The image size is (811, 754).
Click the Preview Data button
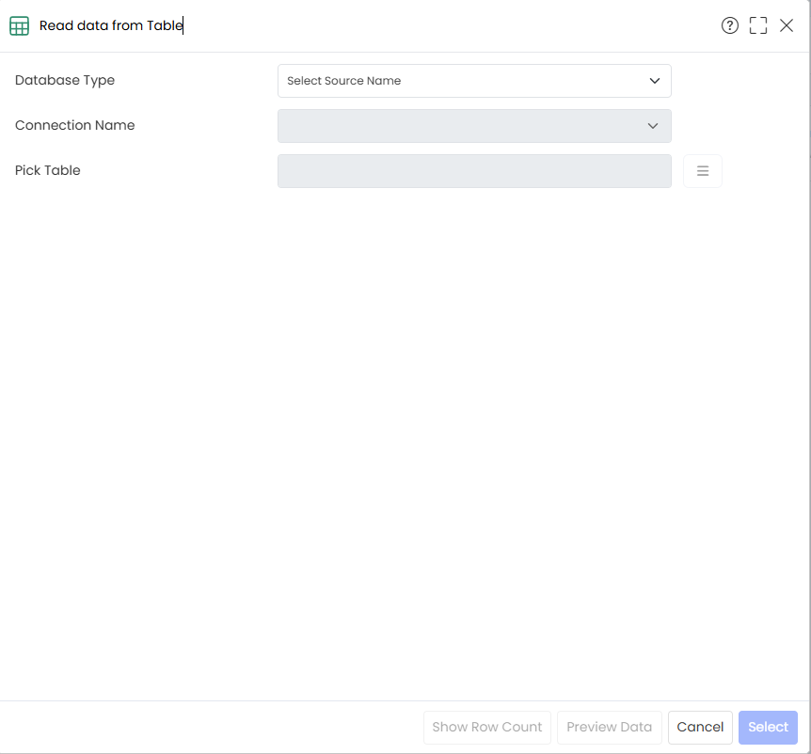(610, 727)
